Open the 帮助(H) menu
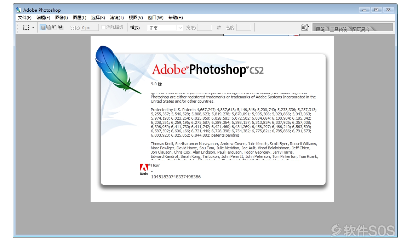Viewport: 401px width, 241px height. (176, 18)
